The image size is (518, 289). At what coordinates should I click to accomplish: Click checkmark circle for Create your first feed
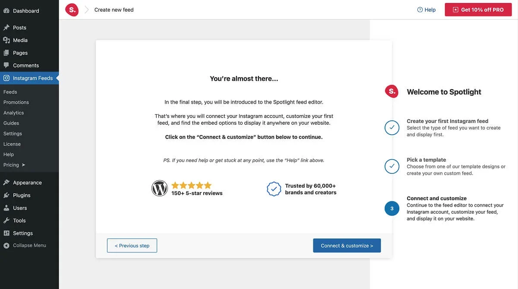click(x=392, y=128)
